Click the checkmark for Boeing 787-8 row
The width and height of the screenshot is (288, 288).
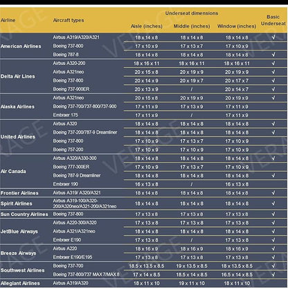(x=273, y=55)
